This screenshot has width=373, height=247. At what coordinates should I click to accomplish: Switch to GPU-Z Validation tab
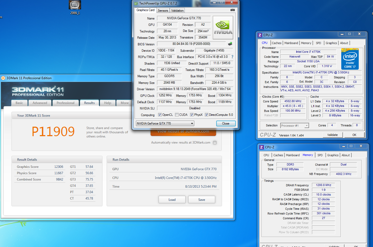(x=177, y=11)
